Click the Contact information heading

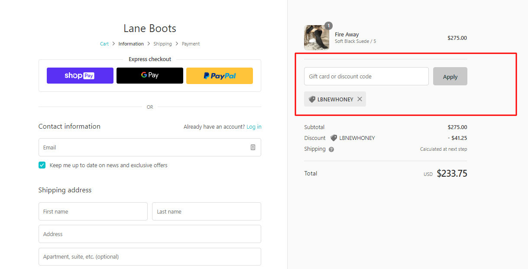point(69,126)
